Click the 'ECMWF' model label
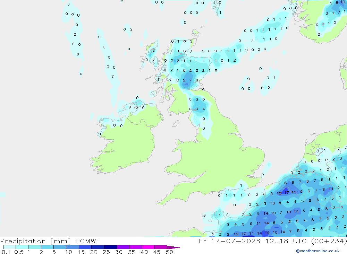This screenshot has width=347, height=254. (88, 241)
